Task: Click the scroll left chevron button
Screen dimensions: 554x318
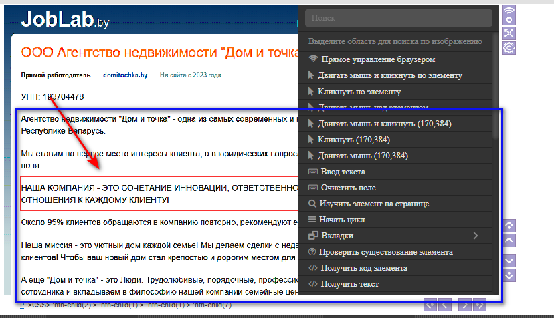Action: pos(444,305)
